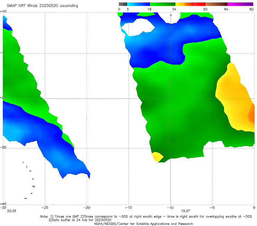
Task: Click the latitude label "-55"
Action: (3, 147)
